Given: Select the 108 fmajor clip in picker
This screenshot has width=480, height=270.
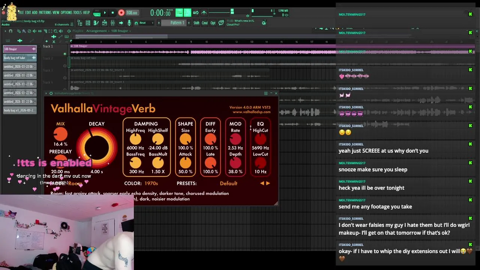Looking at the screenshot, I should point(19,49).
